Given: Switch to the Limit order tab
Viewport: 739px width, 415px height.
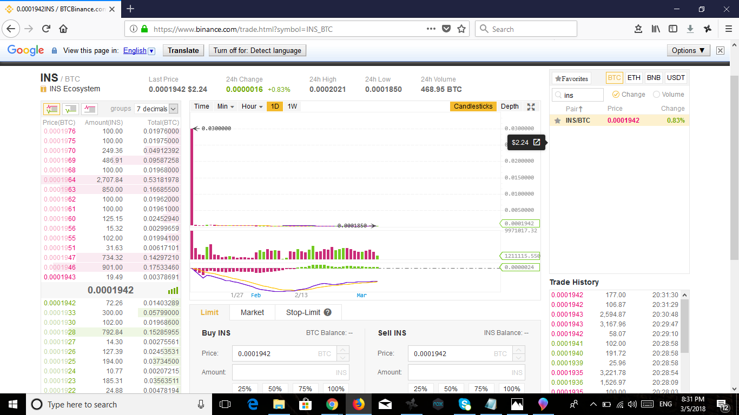Looking at the screenshot, I should point(209,312).
